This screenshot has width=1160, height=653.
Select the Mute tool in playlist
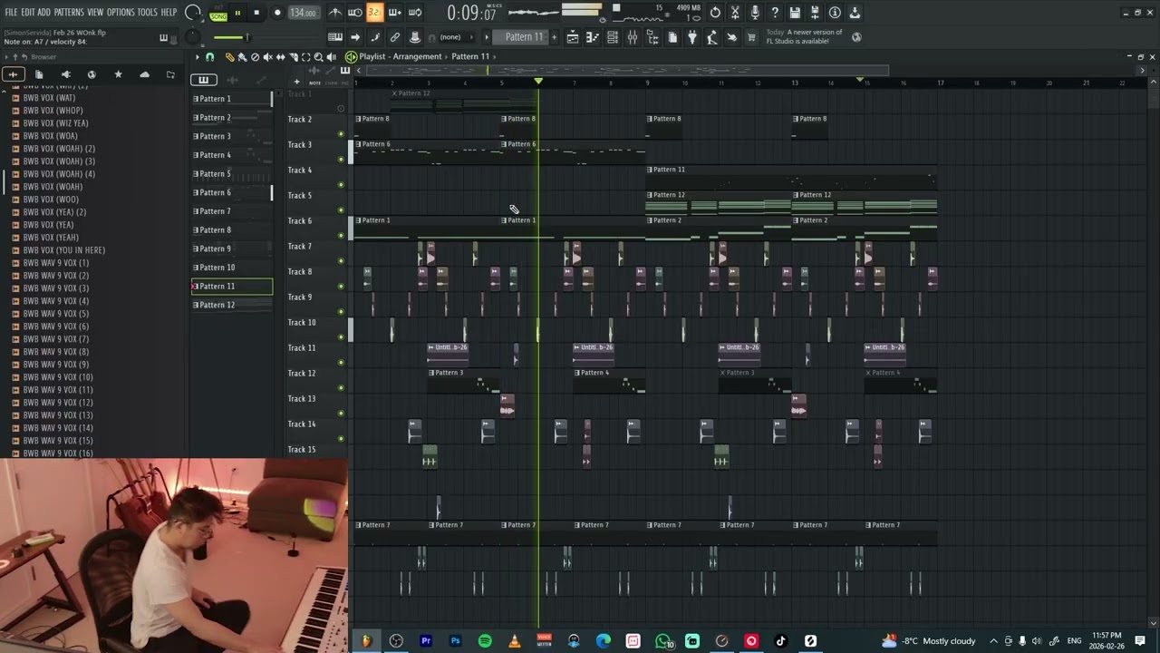tap(267, 57)
